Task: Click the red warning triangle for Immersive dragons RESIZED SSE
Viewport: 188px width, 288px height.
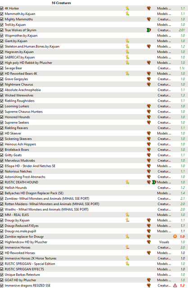Action: (175, 285)
